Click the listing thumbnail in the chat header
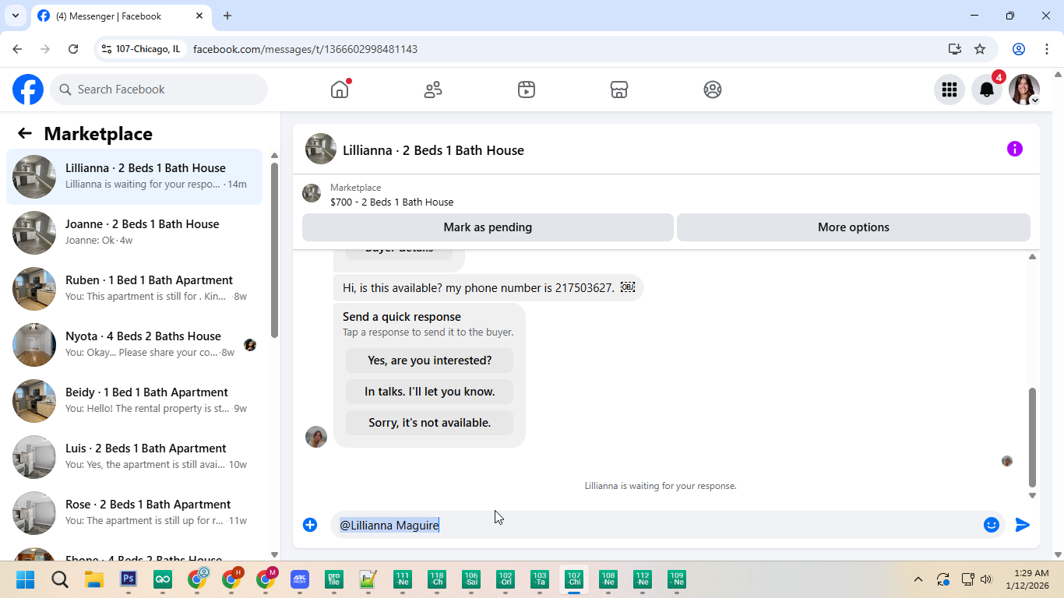This screenshot has width=1064, height=598. tap(321, 149)
